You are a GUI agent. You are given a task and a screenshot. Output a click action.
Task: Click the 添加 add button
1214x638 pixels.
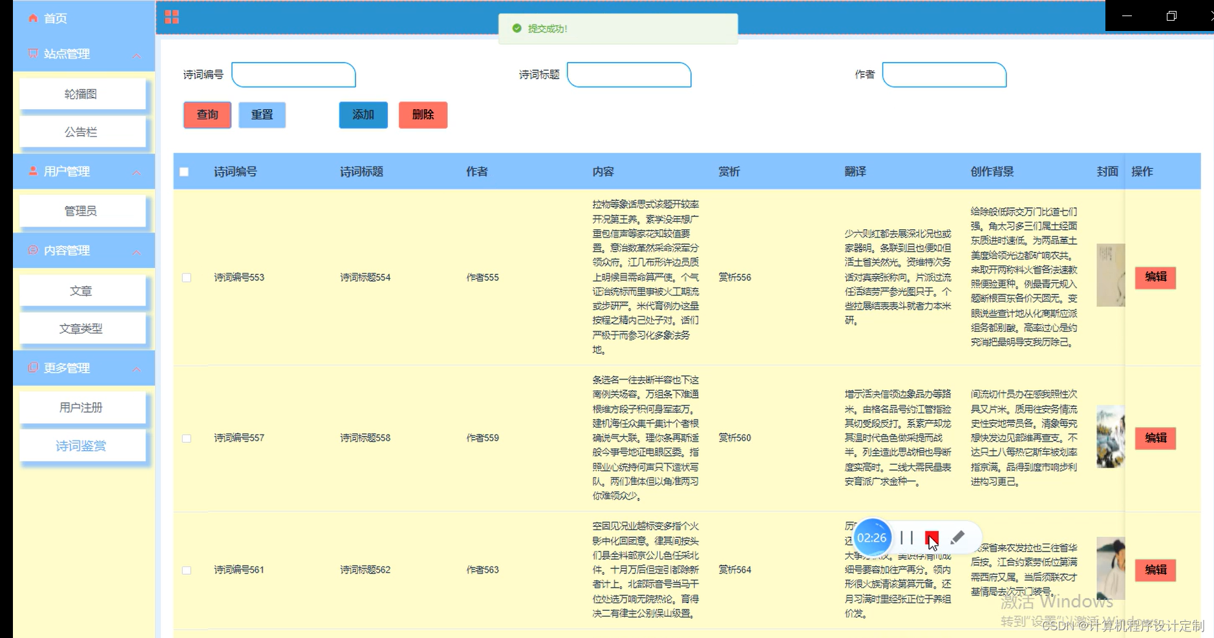363,115
